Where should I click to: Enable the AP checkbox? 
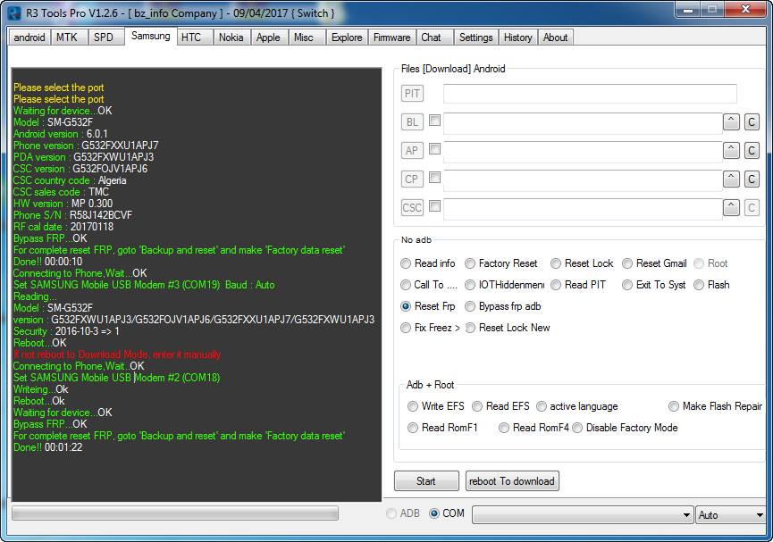click(x=434, y=148)
